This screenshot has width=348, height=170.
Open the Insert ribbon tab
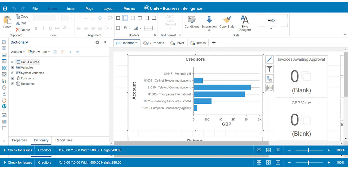[71, 8]
